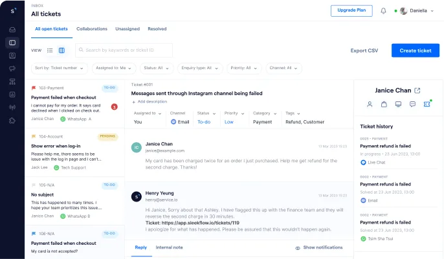Image resolution: width=444 pixels, height=259 pixels.
Task: Show the shopping bag orders icon
Action: [384, 104]
